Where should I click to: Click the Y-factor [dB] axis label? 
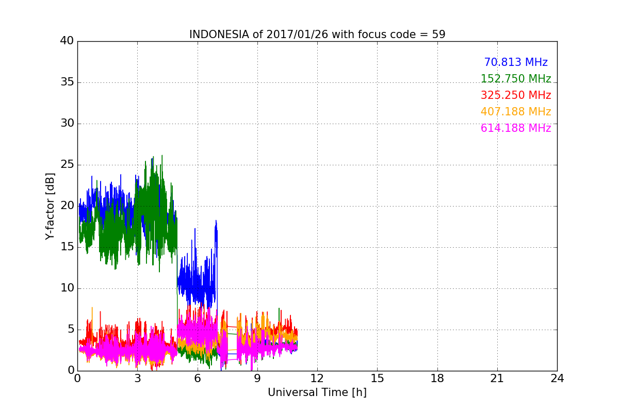click(50, 206)
